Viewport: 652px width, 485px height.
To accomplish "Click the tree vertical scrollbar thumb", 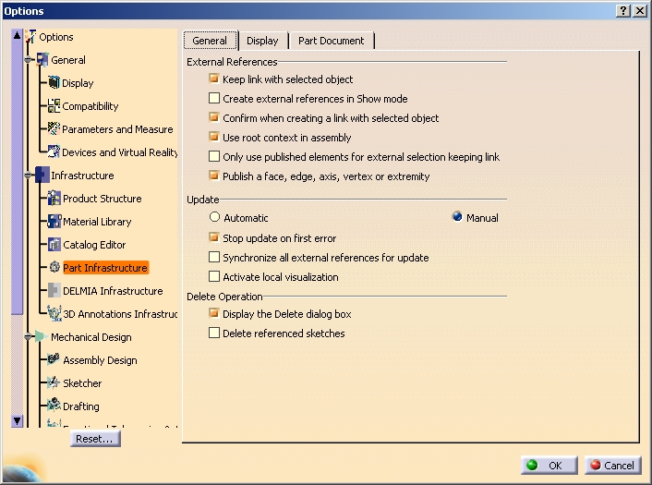I will coord(17,177).
